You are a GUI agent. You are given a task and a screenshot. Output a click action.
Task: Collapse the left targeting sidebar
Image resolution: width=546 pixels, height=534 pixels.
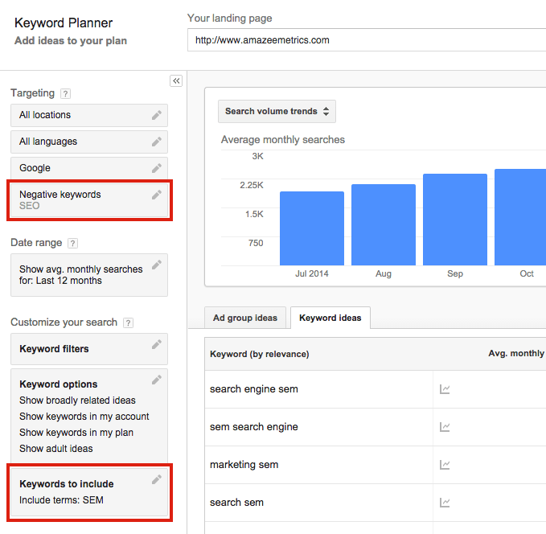pos(176,80)
